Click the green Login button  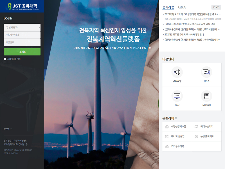[x=22, y=52]
